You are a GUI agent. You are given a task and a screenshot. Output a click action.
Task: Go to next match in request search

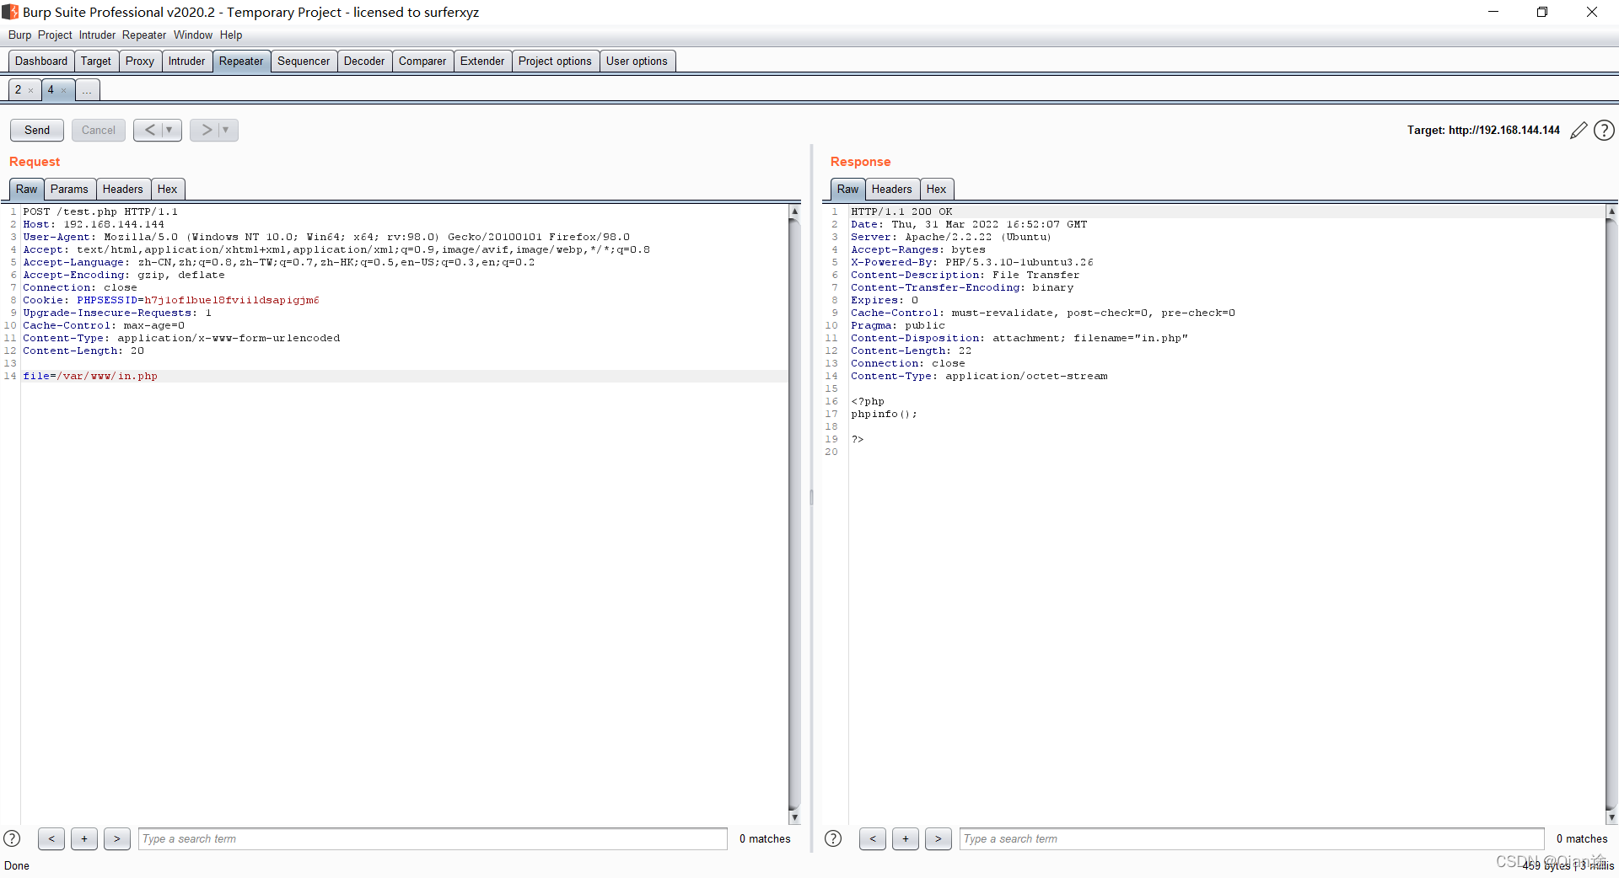click(117, 838)
